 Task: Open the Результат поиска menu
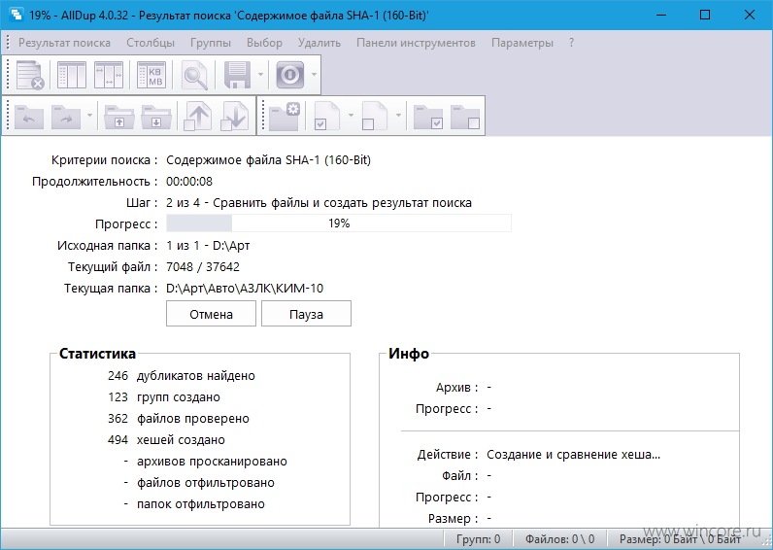coord(65,43)
